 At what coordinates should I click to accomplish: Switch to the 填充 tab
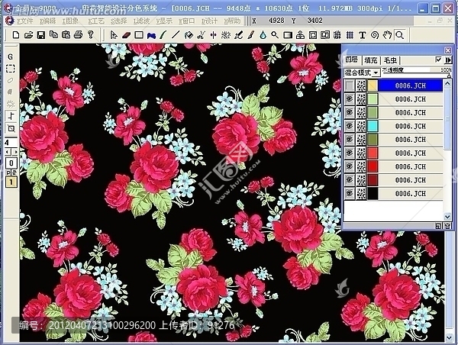(371, 60)
